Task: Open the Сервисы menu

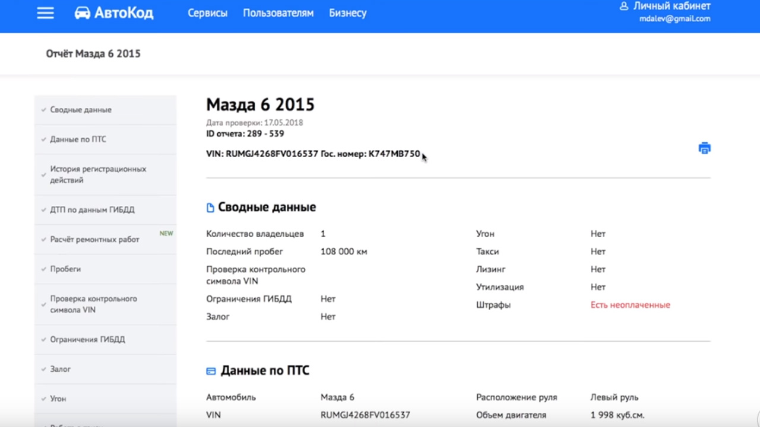Action: (x=207, y=13)
